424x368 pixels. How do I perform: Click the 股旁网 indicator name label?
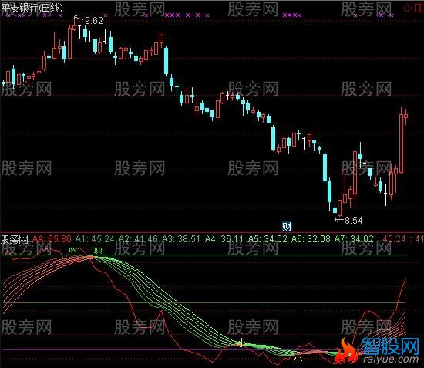point(15,239)
